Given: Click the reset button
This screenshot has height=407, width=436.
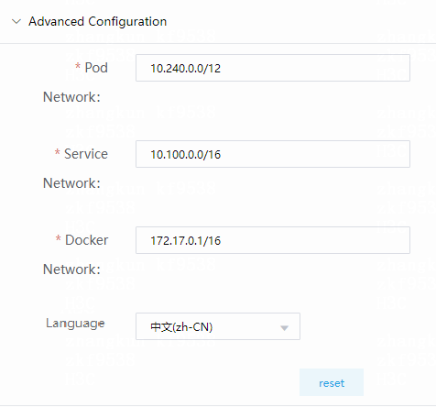Looking at the screenshot, I should [332, 382].
